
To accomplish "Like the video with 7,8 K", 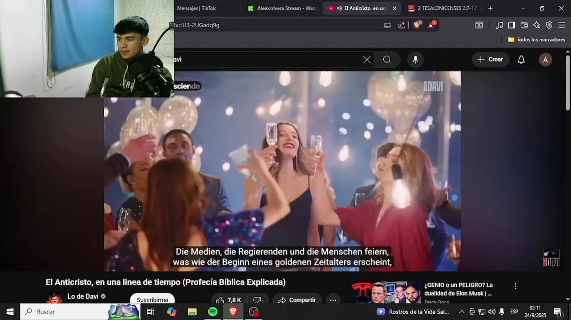I will [229, 300].
